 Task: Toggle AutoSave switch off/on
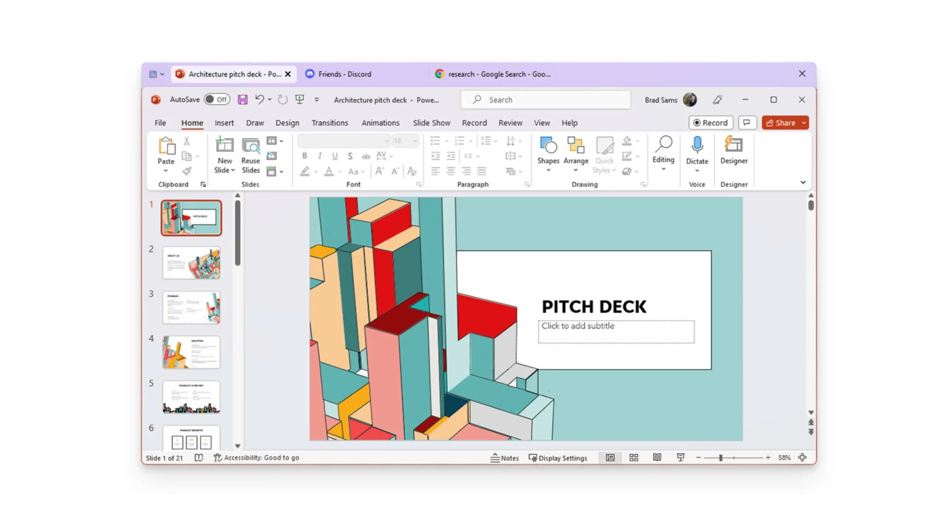[217, 99]
